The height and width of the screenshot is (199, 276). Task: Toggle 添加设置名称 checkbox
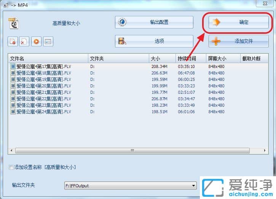pyautogui.click(x=11, y=167)
